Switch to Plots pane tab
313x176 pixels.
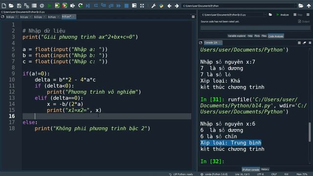(257, 36)
